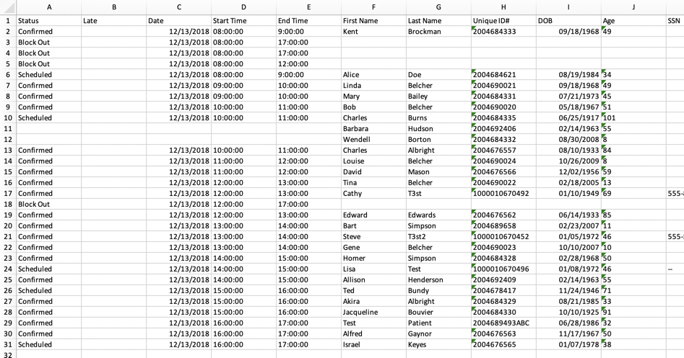Select the cell containing 'Wendell'
This screenshot has height=358, width=684.
click(x=373, y=140)
